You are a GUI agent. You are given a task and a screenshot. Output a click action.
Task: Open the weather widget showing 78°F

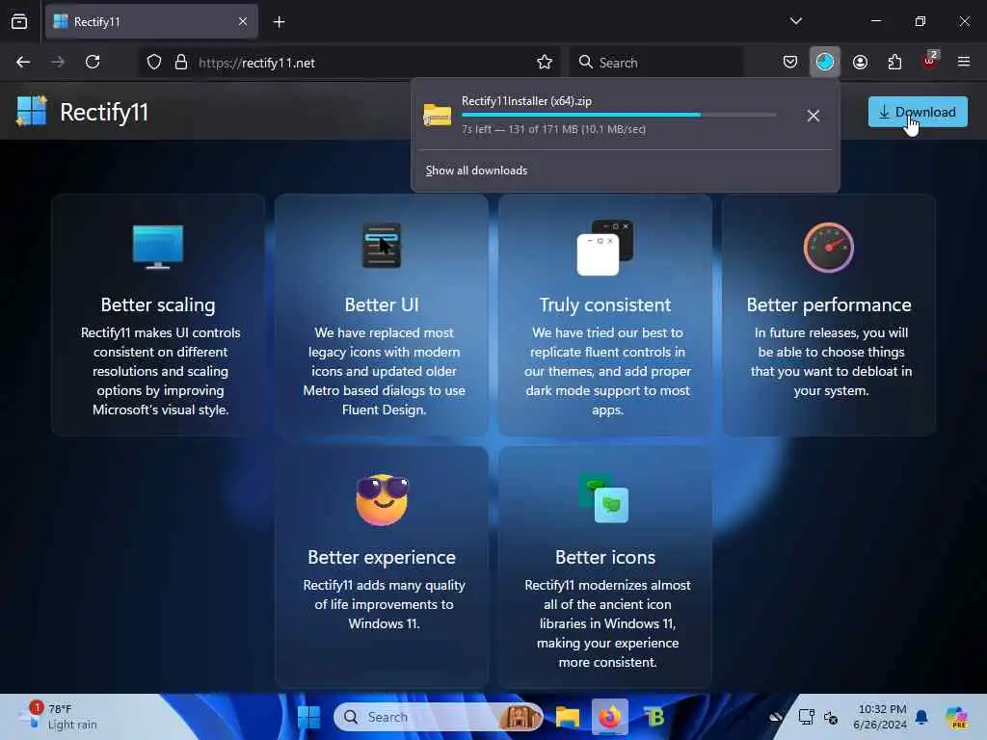59,717
